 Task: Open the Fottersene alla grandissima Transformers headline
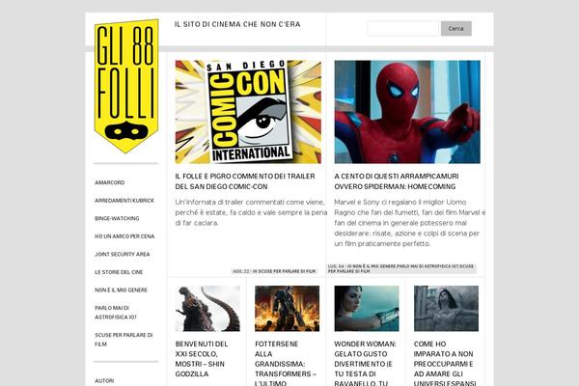pyautogui.click(x=286, y=364)
